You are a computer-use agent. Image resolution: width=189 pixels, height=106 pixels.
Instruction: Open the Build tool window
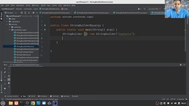point(75,96)
